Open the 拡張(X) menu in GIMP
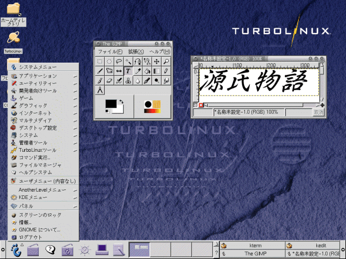The width and height of the screenshot is (346, 259). click(x=136, y=51)
